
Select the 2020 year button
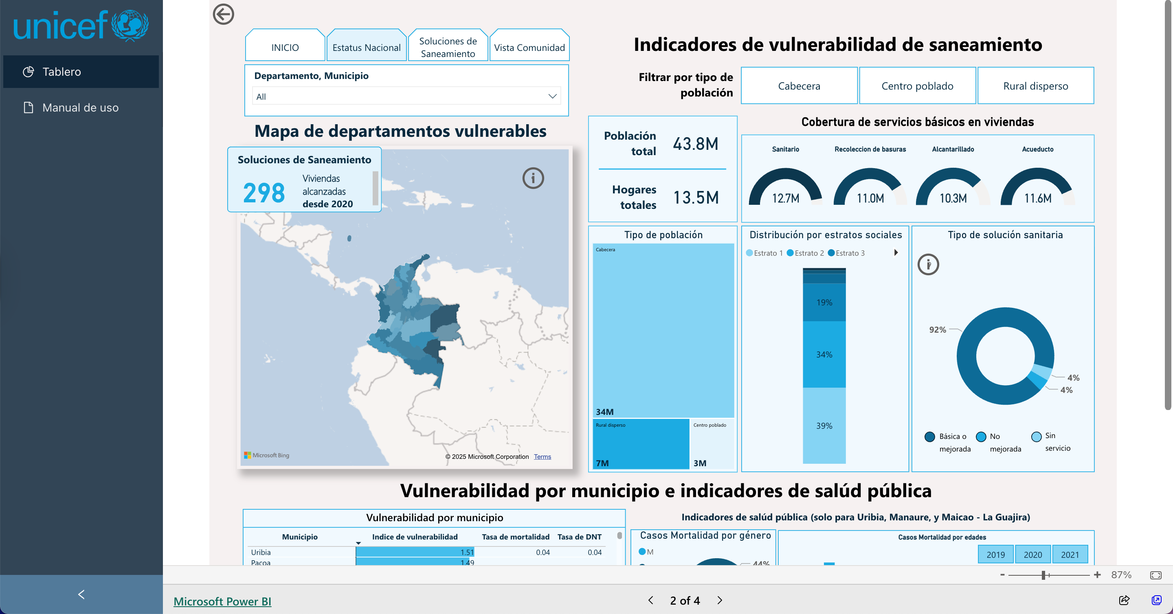click(x=1032, y=555)
